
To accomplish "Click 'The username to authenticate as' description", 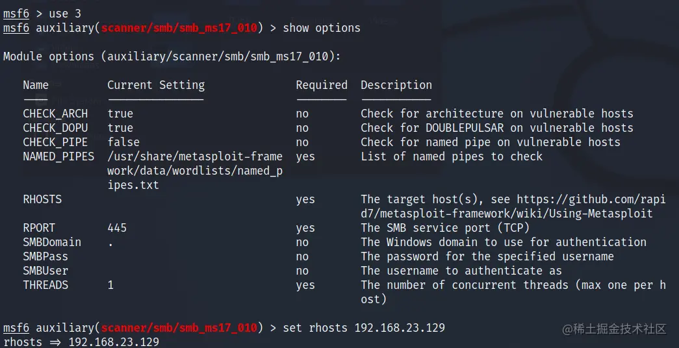I will (x=461, y=271).
